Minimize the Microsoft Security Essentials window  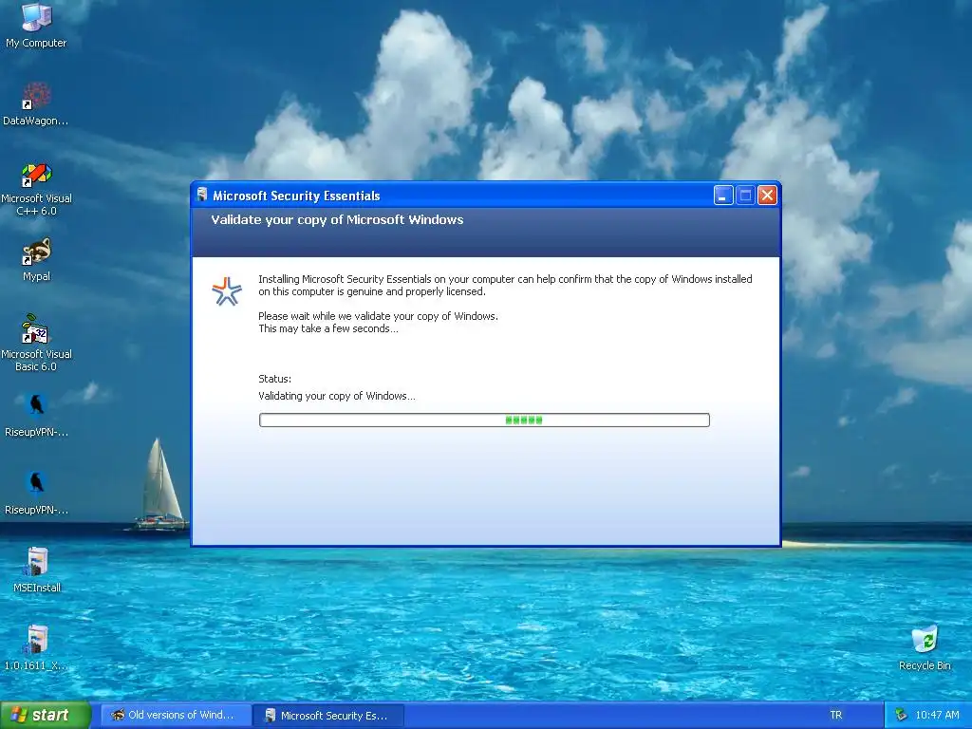pyautogui.click(x=723, y=196)
